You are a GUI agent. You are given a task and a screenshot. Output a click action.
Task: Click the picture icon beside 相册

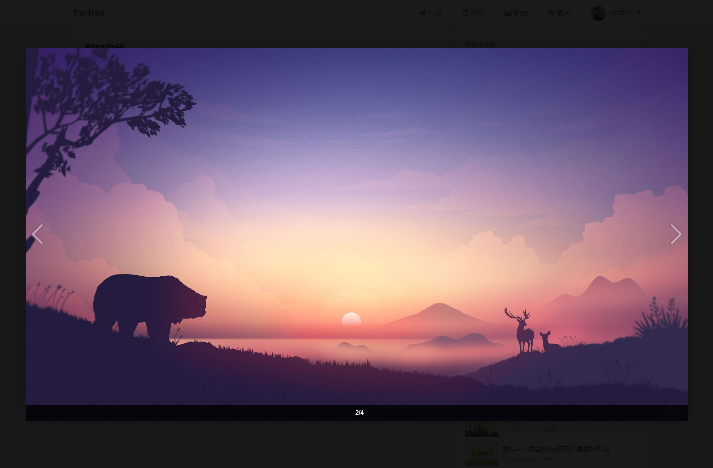click(508, 13)
